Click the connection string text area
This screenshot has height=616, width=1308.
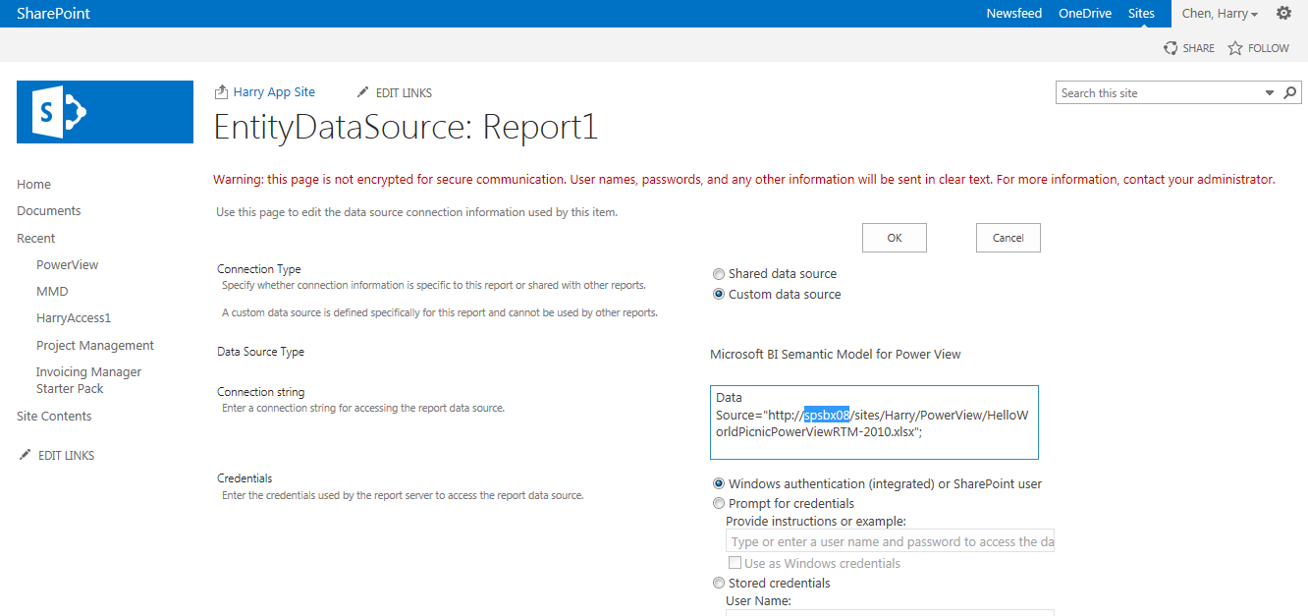(x=874, y=421)
